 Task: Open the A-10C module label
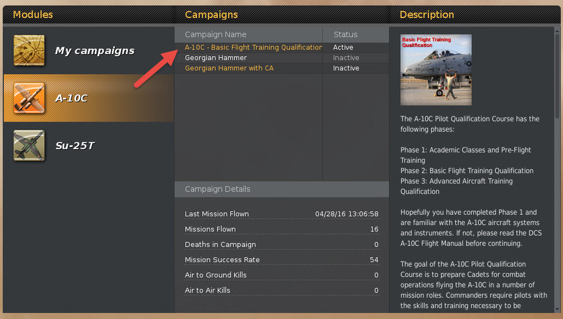(72, 98)
